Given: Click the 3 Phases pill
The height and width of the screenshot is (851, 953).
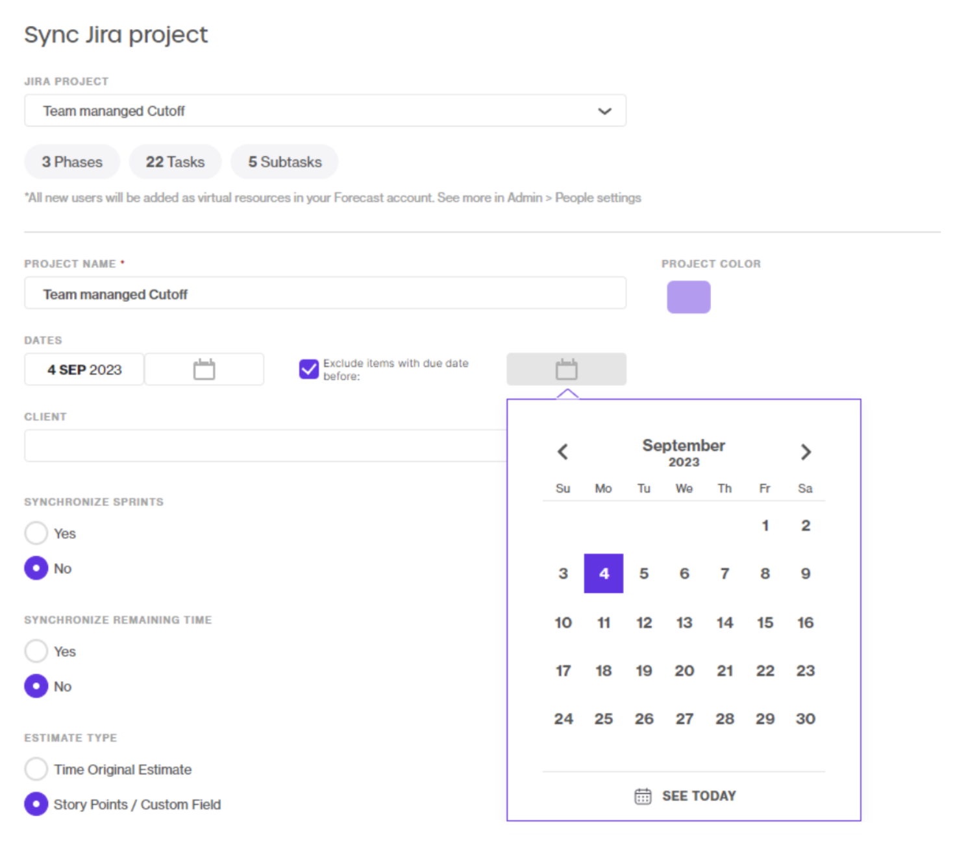Looking at the screenshot, I should tap(72, 162).
